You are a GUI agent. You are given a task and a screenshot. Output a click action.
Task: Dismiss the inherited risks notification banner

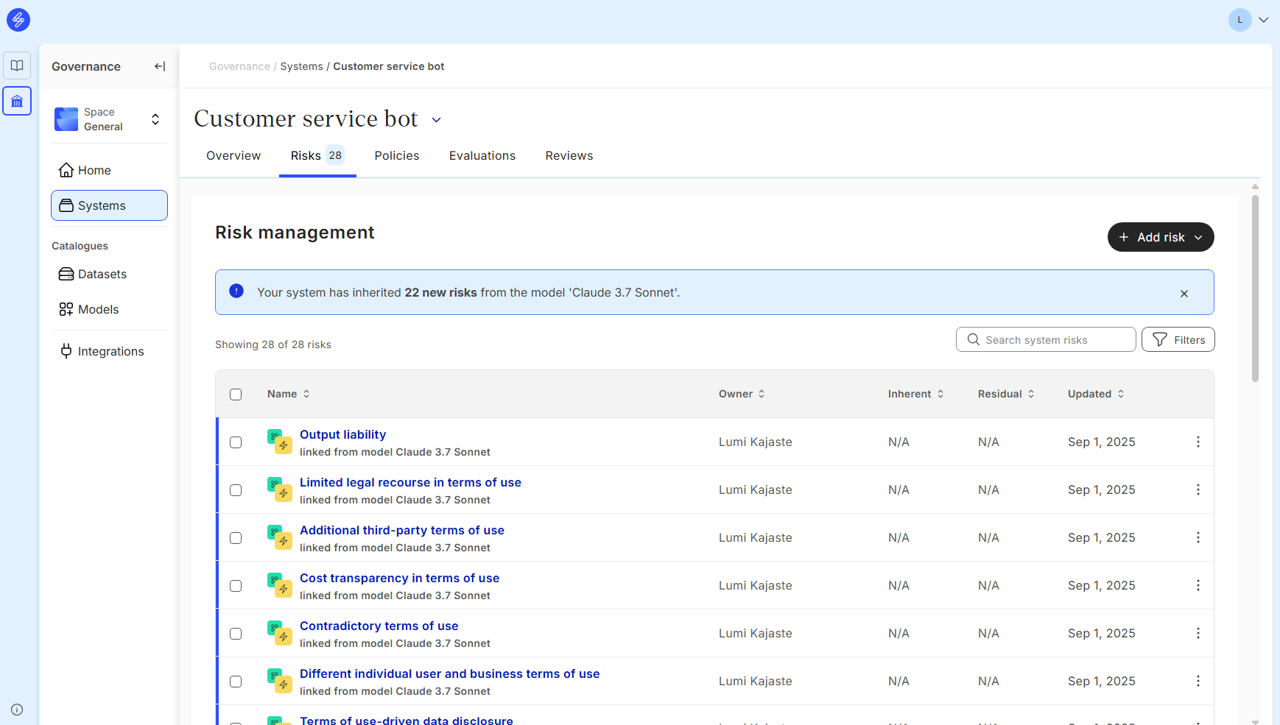point(1184,293)
